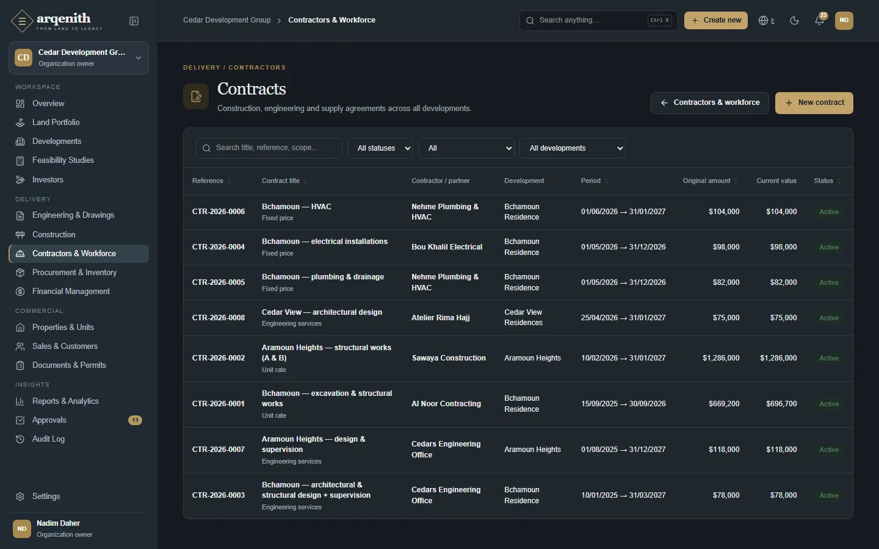Click the Properties & Units icon
This screenshot has width=879, height=549.
[x=20, y=328]
